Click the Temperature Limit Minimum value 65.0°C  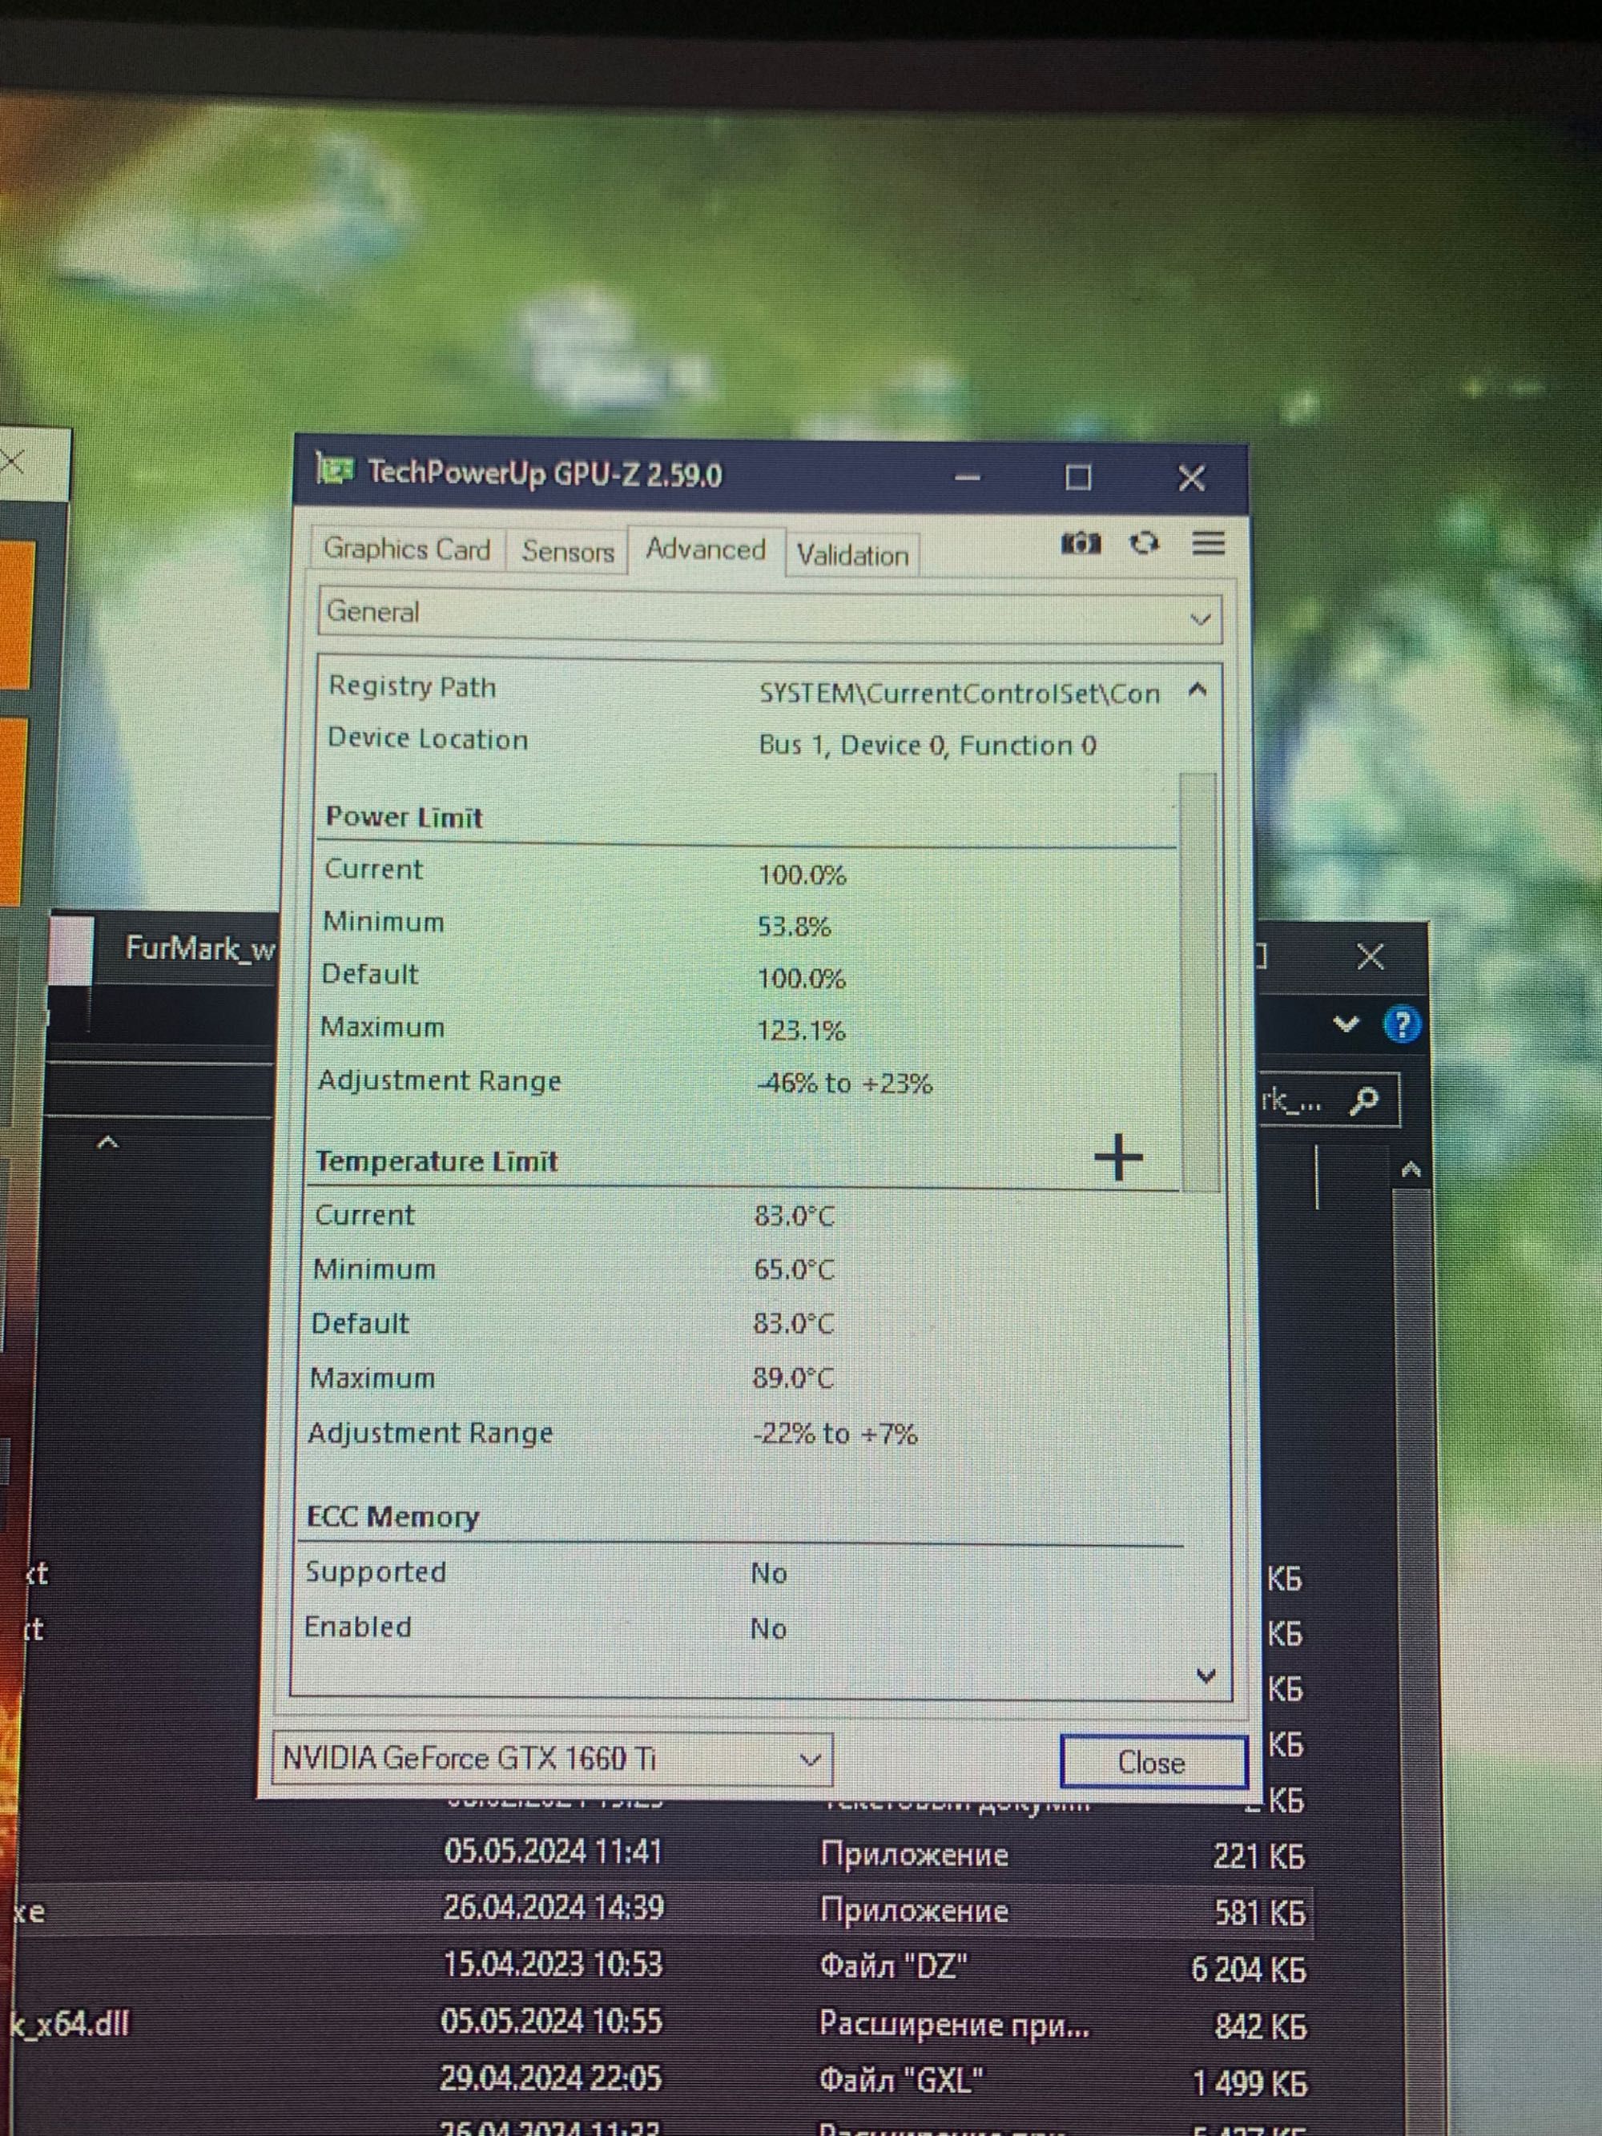click(x=793, y=1269)
